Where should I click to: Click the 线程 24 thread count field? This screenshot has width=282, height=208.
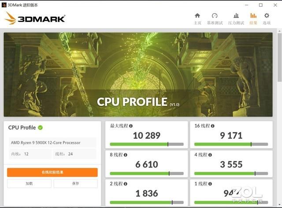[x=74, y=154]
